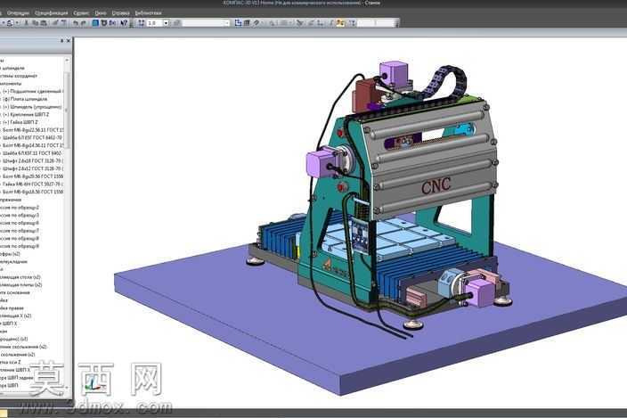Click the tree scrollbar up arrow
627x418 pixels.
[x=67, y=60]
